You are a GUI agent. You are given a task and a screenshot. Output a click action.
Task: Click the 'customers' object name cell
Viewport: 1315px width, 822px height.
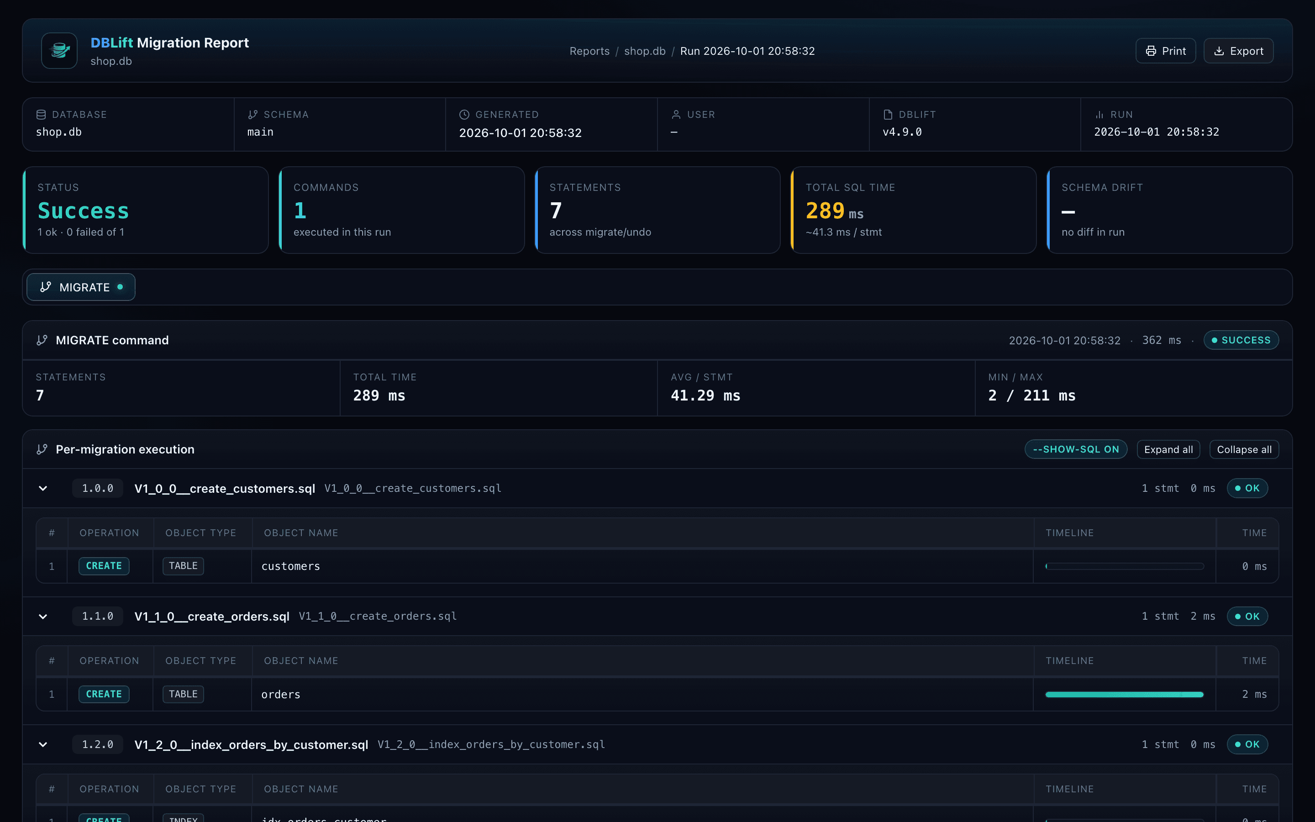click(x=642, y=566)
